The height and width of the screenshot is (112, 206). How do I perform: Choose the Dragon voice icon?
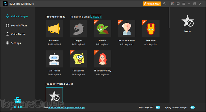[x=78, y=29]
